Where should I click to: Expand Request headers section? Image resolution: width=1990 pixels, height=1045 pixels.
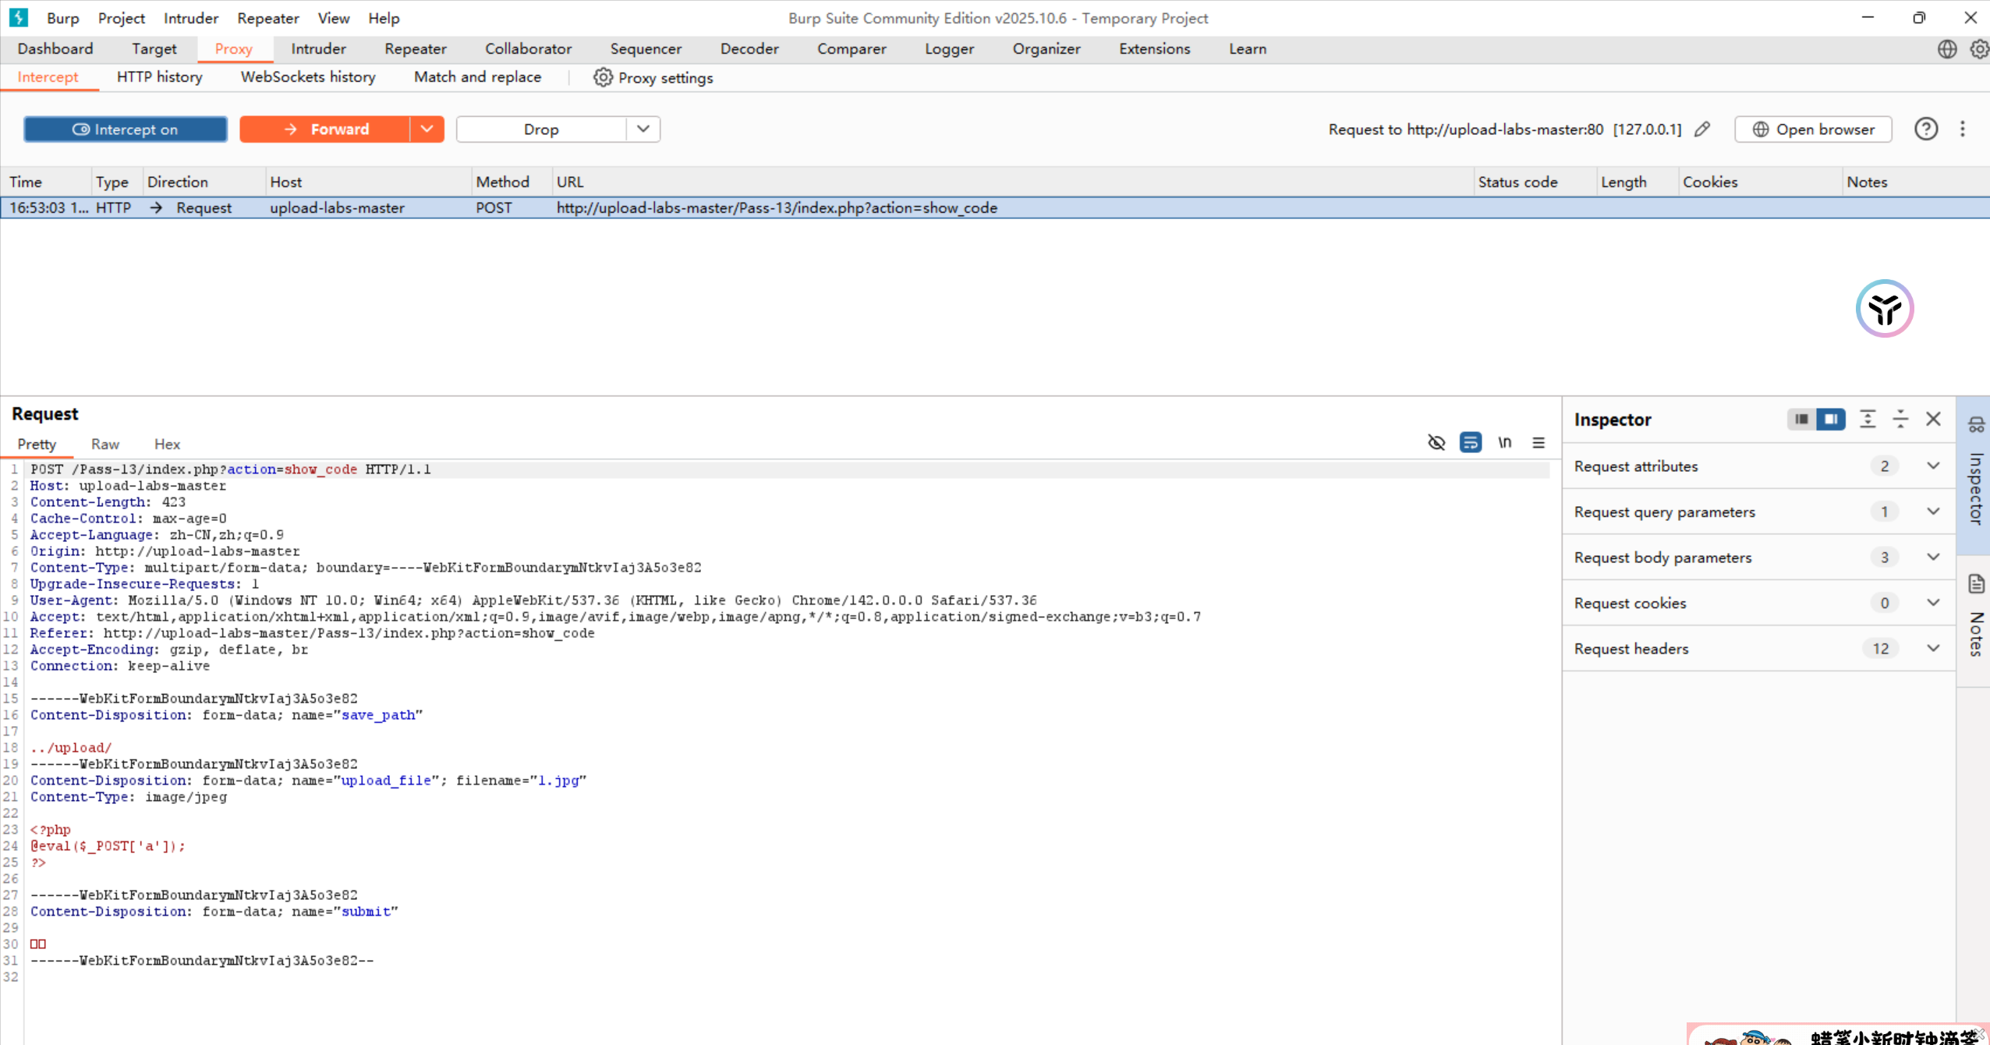pyautogui.click(x=1932, y=649)
